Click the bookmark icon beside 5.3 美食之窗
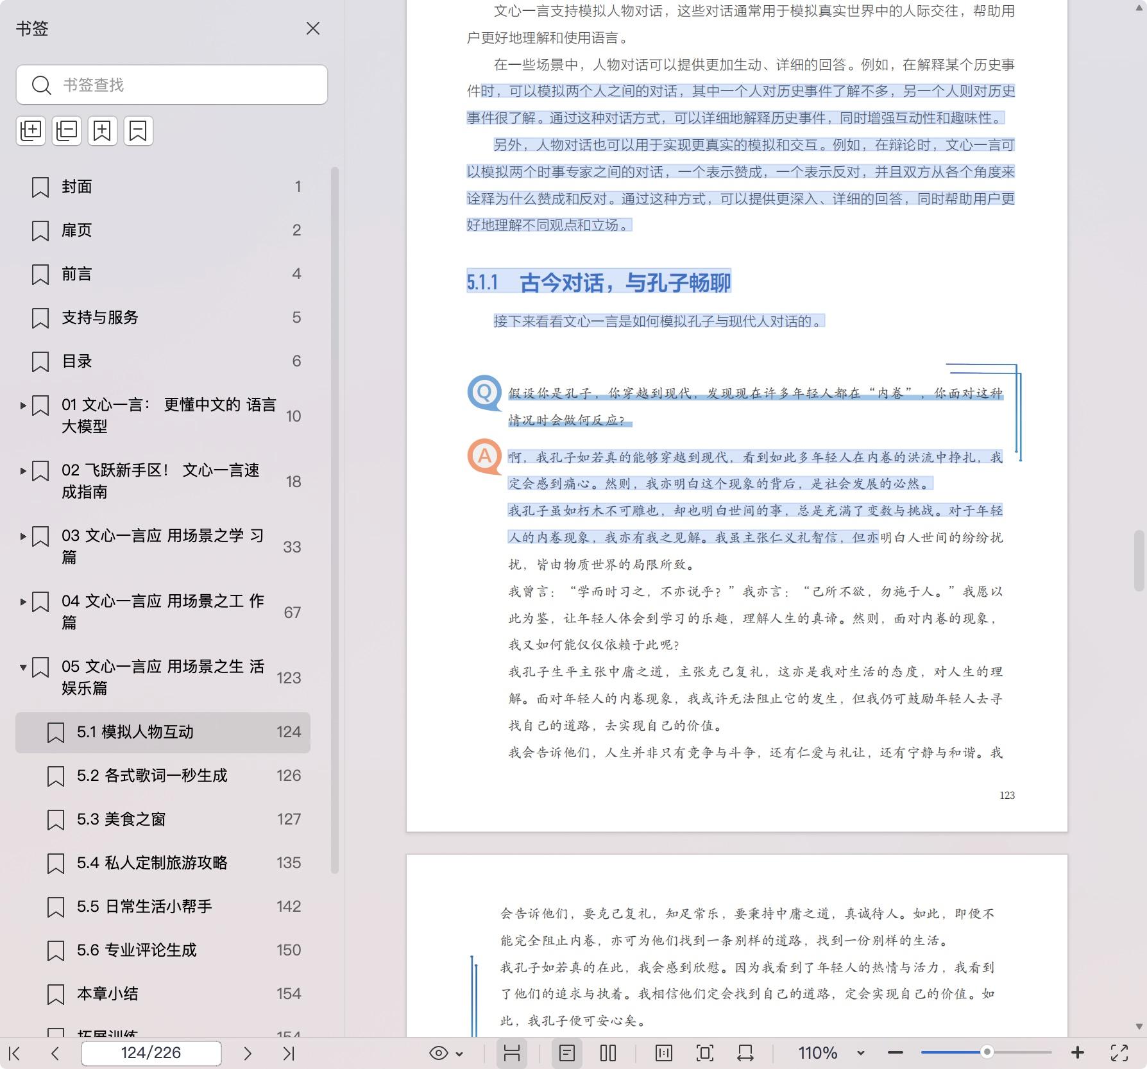This screenshot has width=1147, height=1069. 56,820
